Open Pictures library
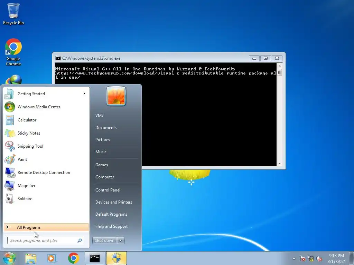The height and width of the screenshot is (265, 354). pyautogui.click(x=103, y=140)
